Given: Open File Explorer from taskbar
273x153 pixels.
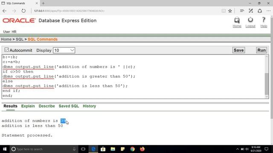Looking at the screenshot, I should pyautogui.click(x=113, y=149).
